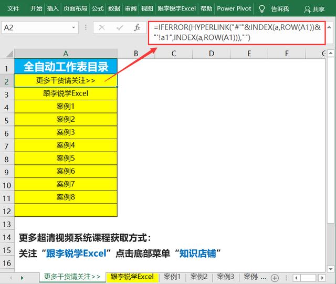Click hyperlink cell 案例6
This screenshot has height=284, width=336.
pyautogui.click(x=66, y=171)
